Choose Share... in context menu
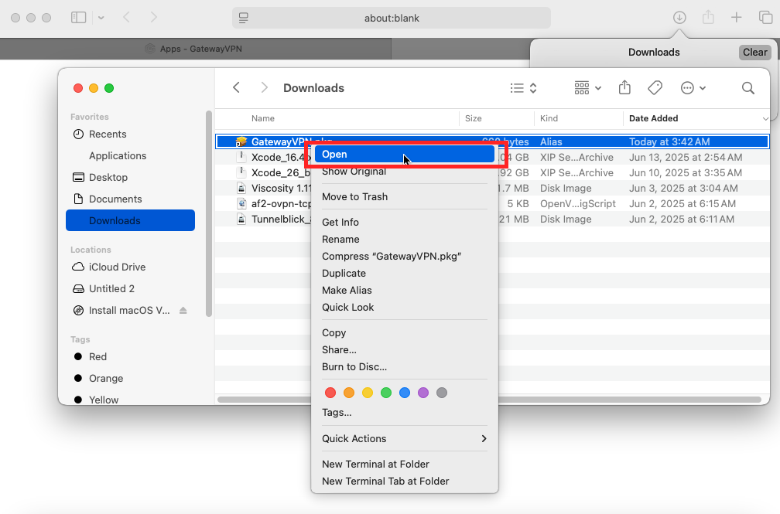Image resolution: width=780 pixels, height=514 pixels. point(405,349)
